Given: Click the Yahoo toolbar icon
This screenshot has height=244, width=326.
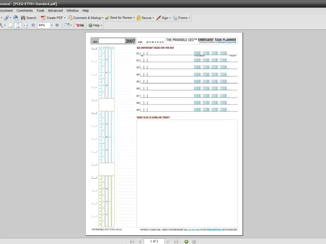Looking at the screenshot, I should pyautogui.click(x=80, y=25).
